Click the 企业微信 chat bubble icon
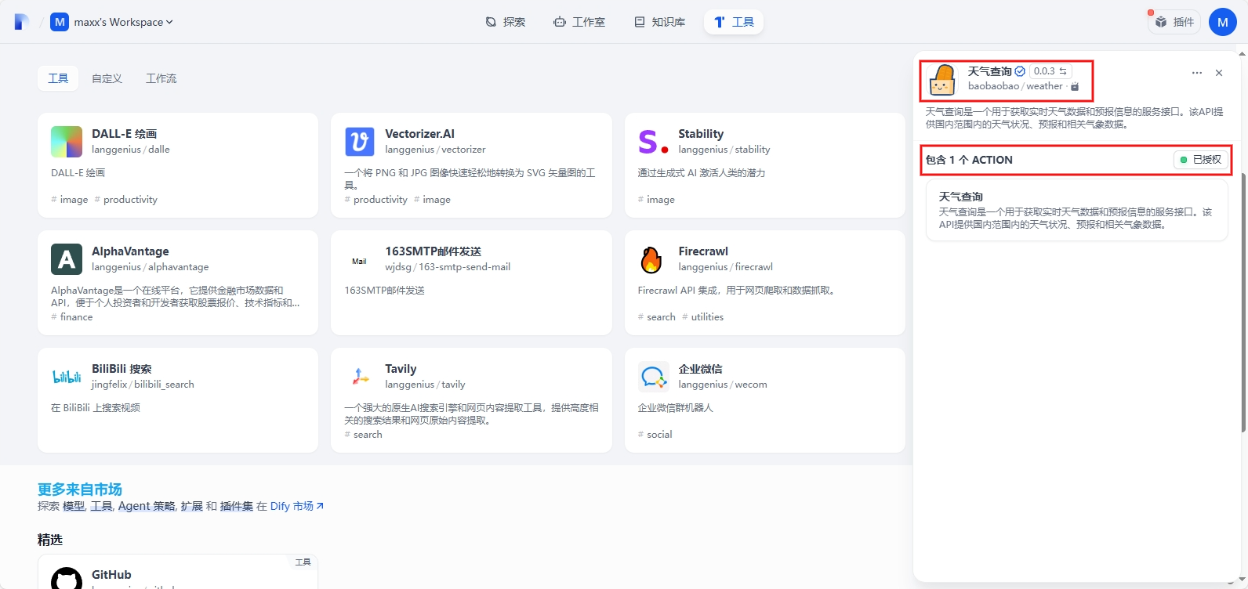This screenshot has height=589, width=1248. click(x=653, y=377)
